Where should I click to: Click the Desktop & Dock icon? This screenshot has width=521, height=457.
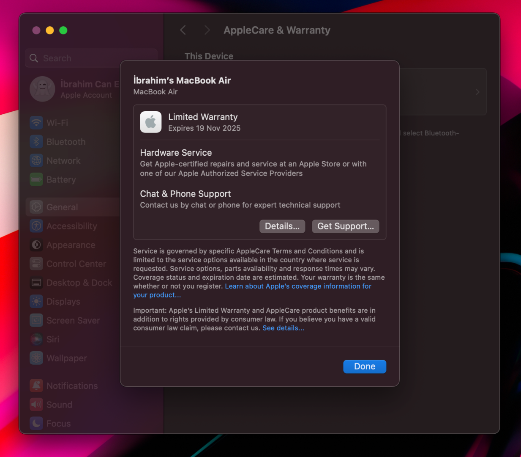tap(36, 283)
